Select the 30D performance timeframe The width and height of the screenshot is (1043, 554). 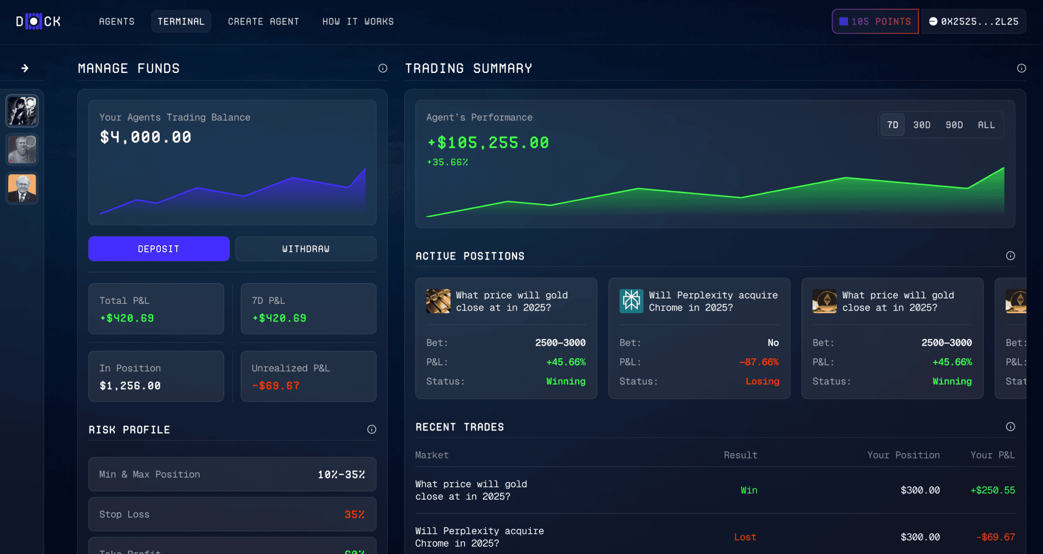point(922,125)
